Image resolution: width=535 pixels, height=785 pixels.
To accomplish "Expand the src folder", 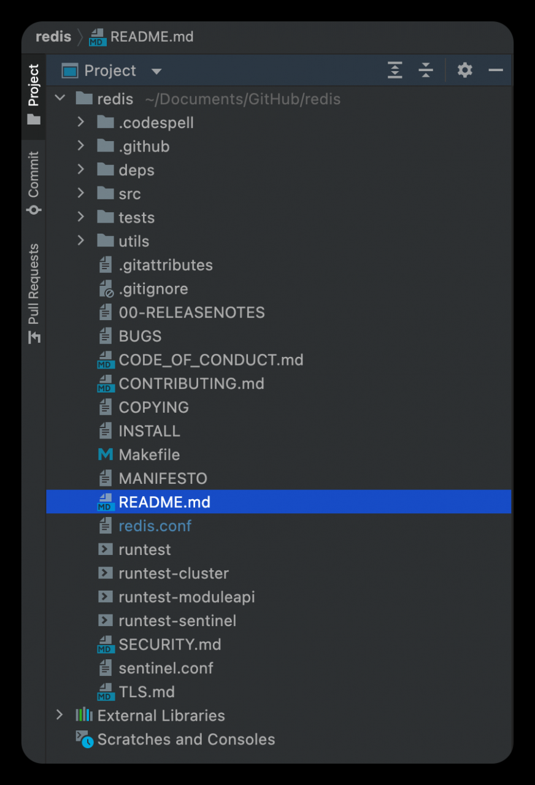I will point(80,194).
